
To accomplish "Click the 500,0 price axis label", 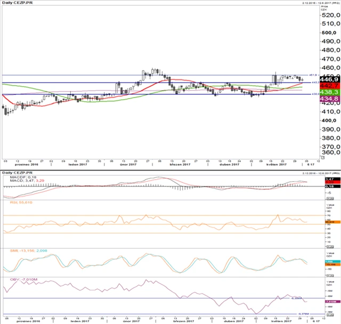I will point(329,33).
